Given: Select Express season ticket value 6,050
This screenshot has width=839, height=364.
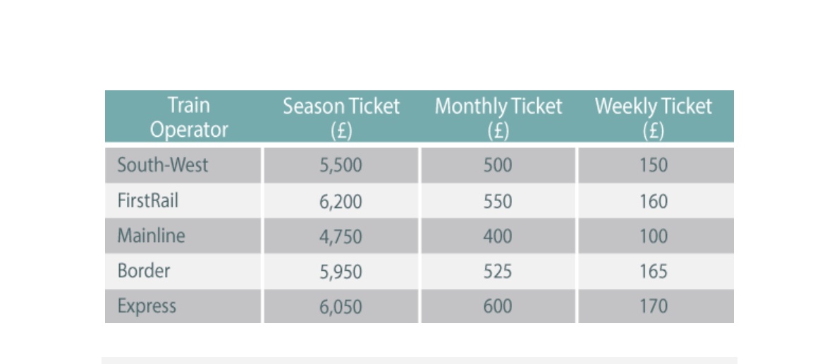Looking at the screenshot, I should pyautogui.click(x=341, y=306).
